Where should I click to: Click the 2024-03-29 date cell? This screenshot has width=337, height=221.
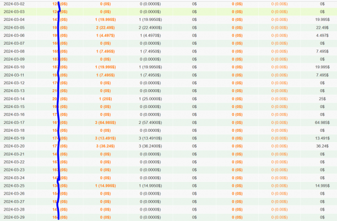(x=14, y=217)
